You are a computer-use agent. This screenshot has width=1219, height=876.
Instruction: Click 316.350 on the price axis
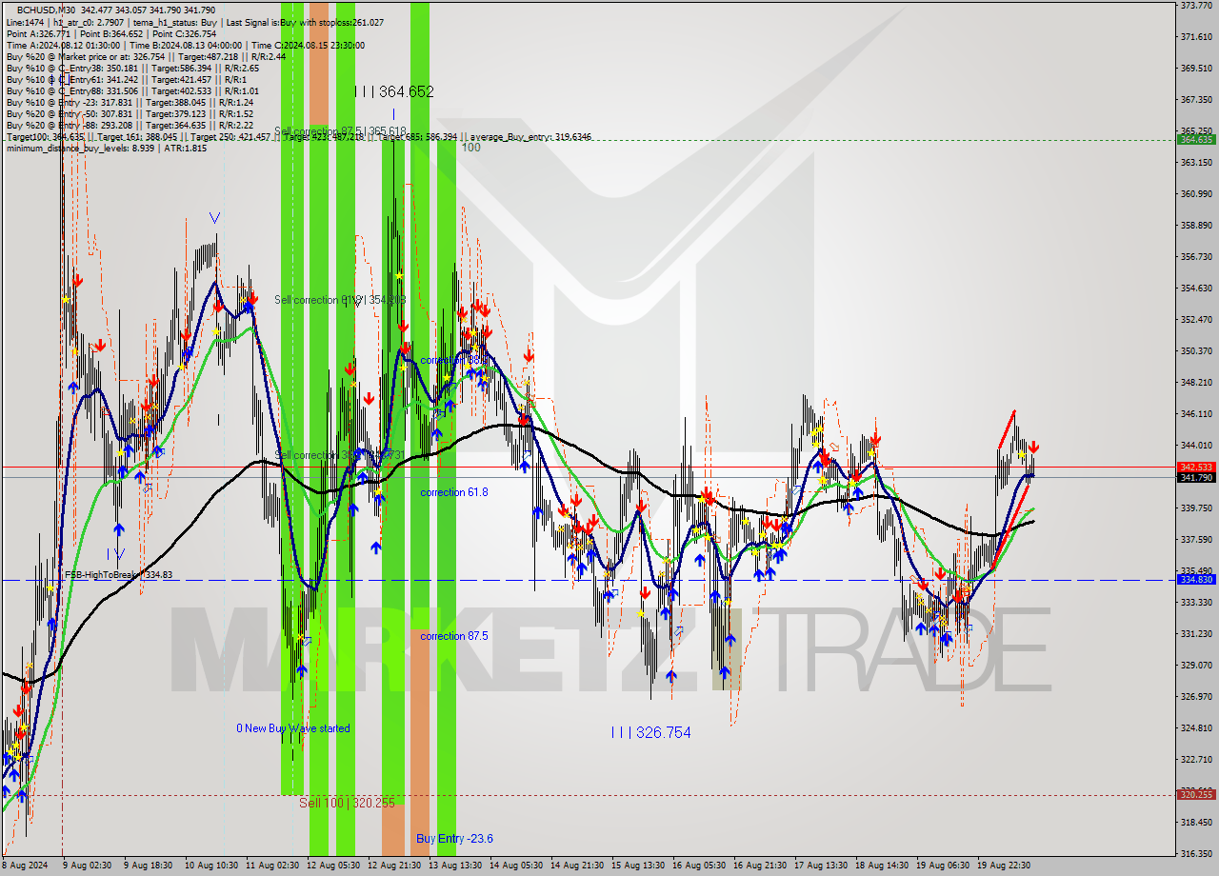[x=1196, y=854]
